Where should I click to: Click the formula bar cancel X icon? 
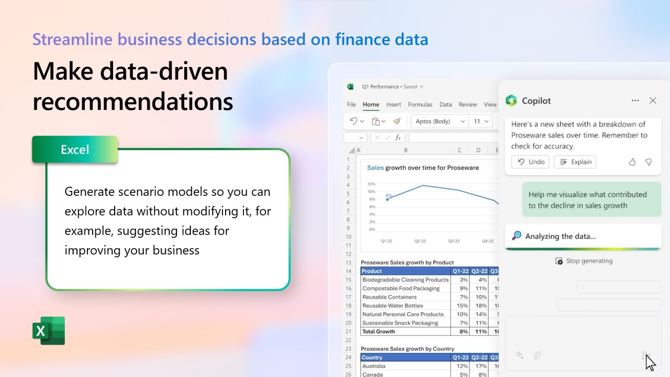point(377,137)
